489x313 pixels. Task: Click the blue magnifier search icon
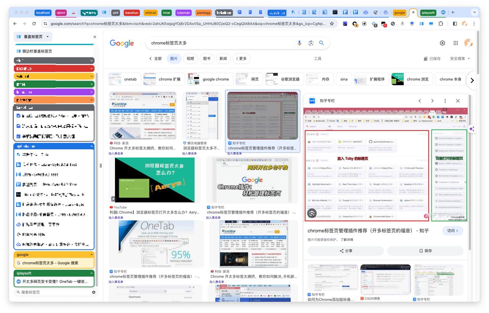click(x=322, y=43)
